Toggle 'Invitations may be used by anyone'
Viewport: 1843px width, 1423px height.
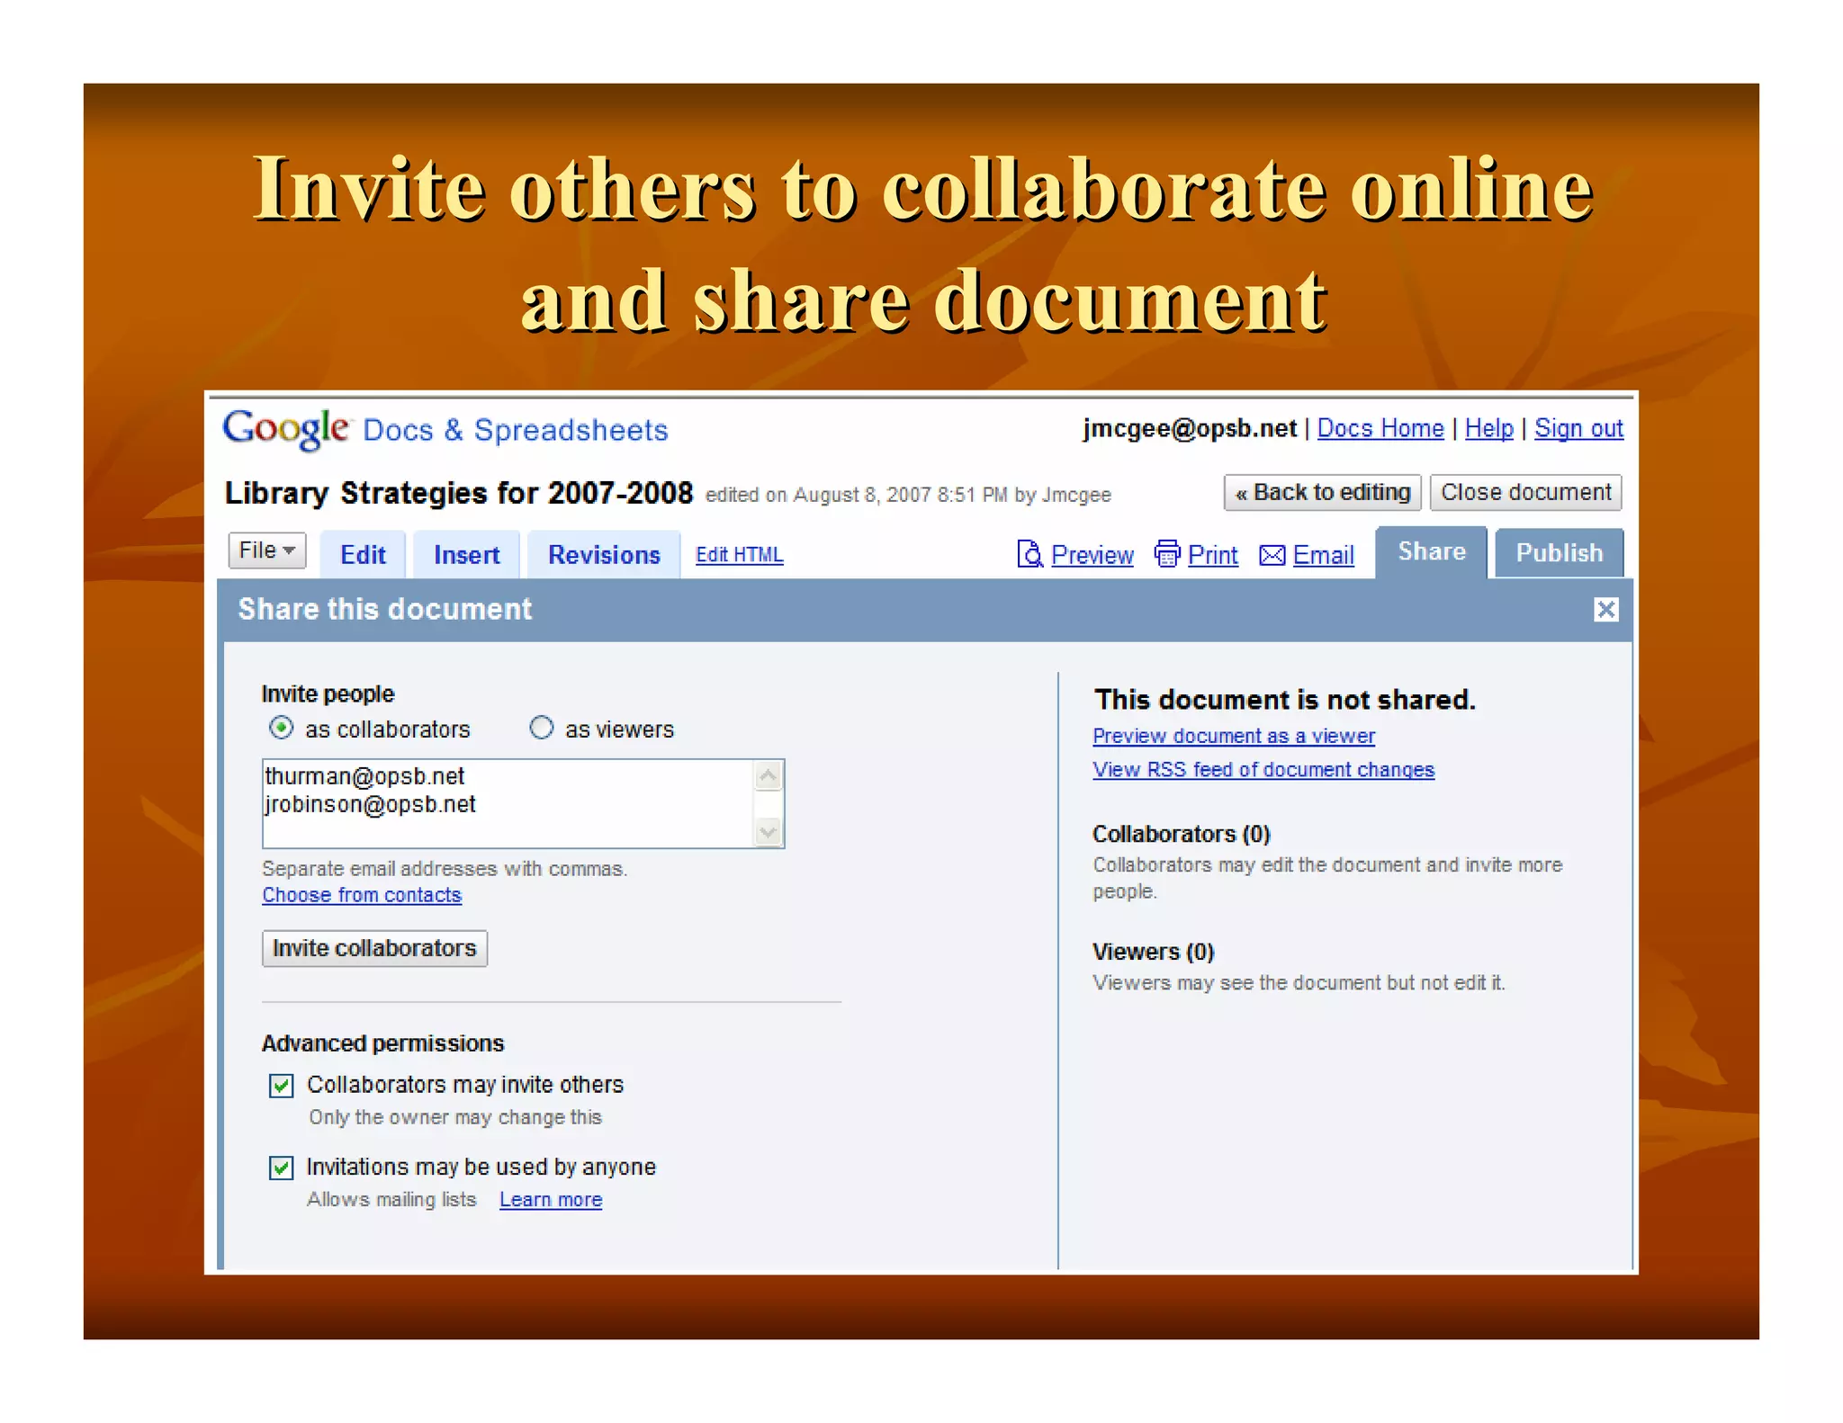(282, 1168)
